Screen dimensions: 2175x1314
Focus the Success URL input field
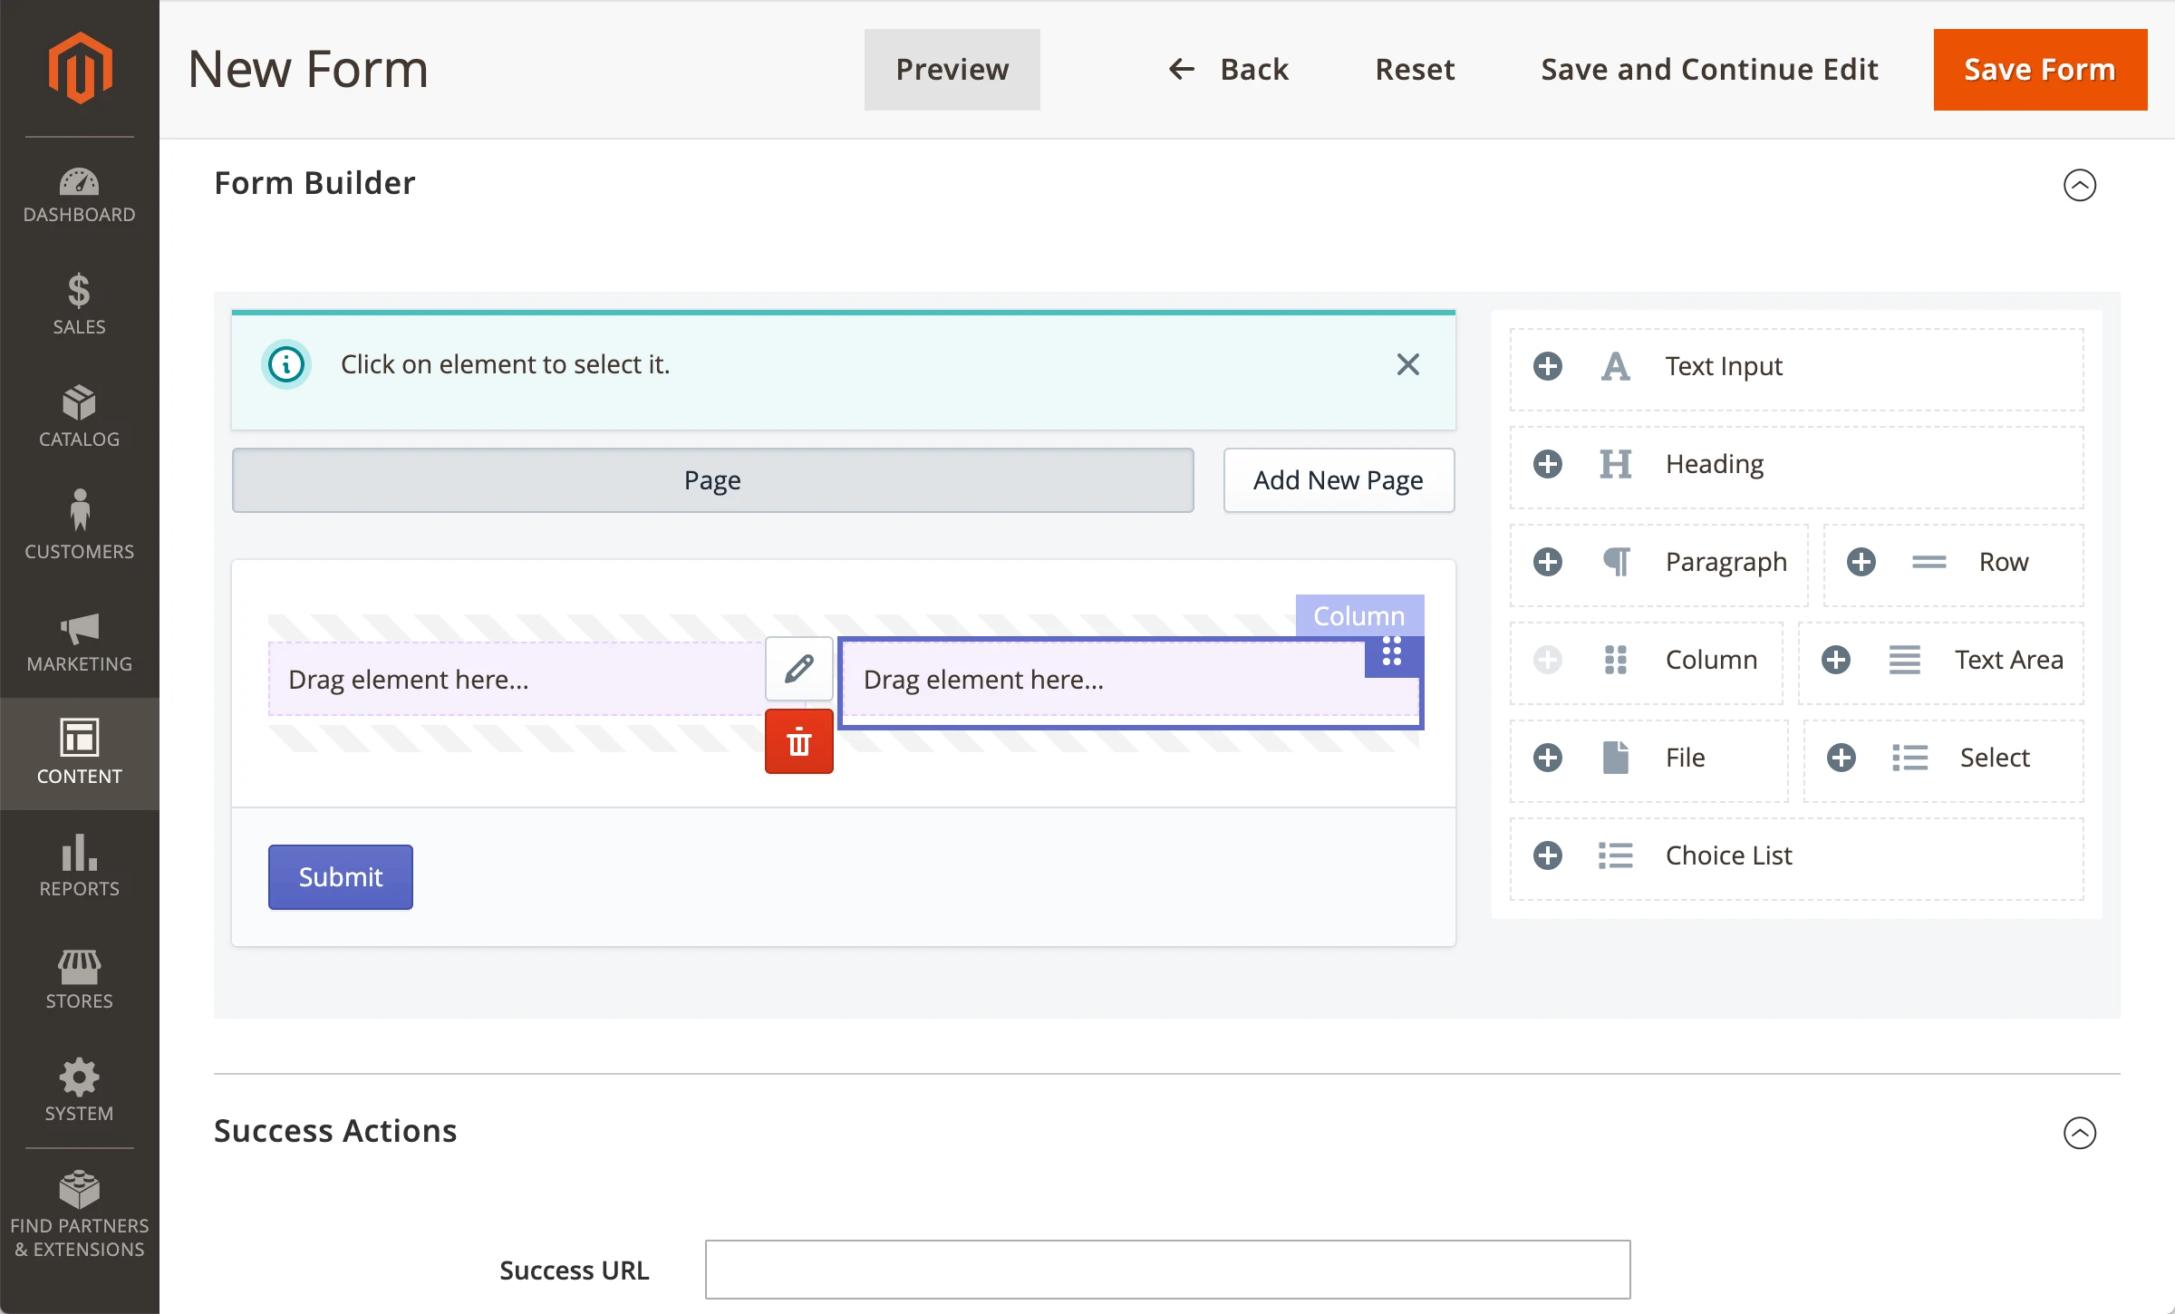tap(1167, 1270)
